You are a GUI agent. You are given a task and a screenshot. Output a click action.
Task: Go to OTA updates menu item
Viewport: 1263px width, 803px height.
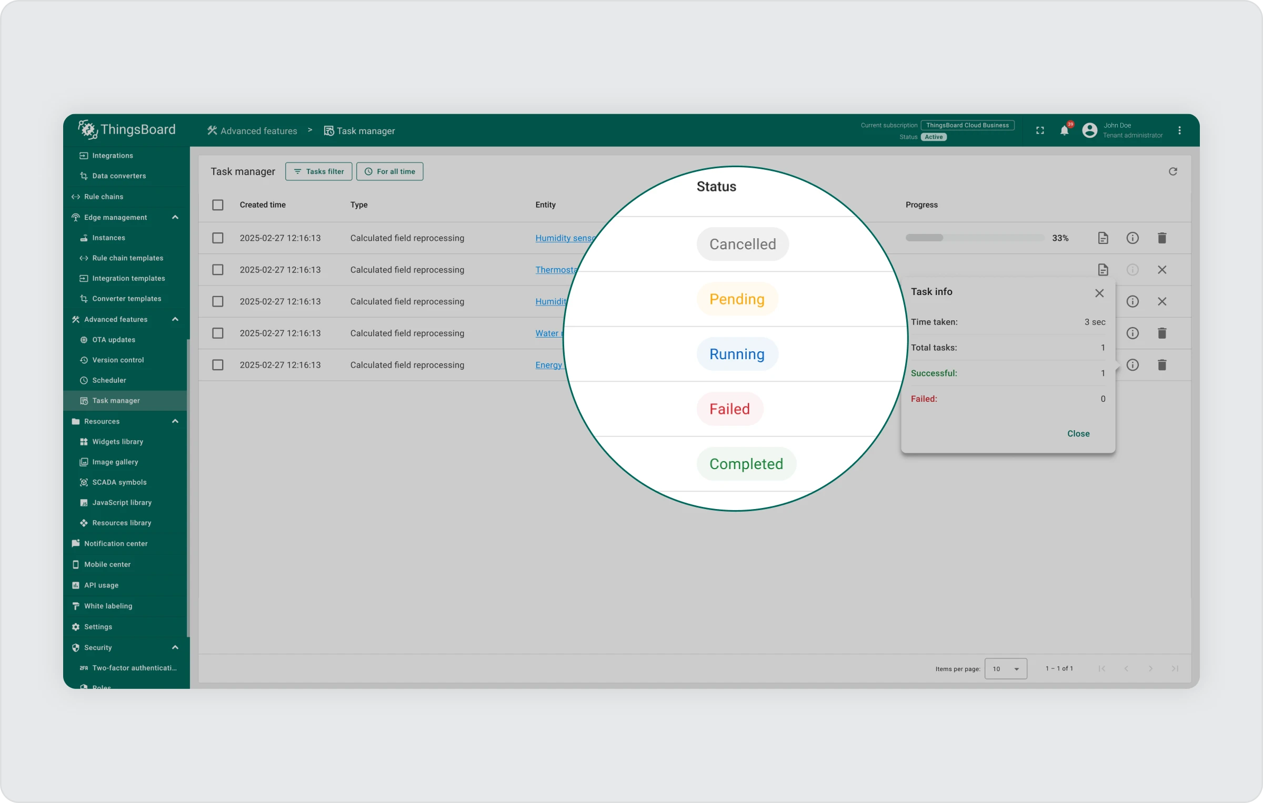pos(114,340)
